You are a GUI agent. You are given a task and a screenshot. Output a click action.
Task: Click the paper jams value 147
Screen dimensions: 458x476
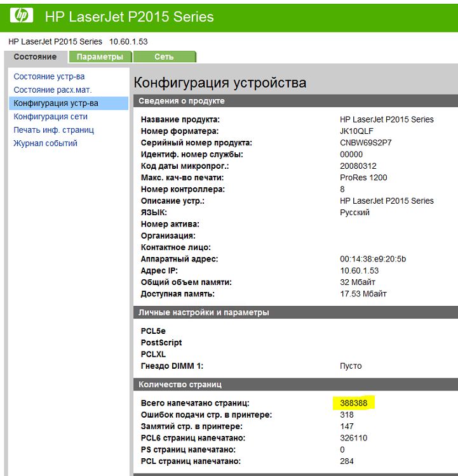pos(346,426)
